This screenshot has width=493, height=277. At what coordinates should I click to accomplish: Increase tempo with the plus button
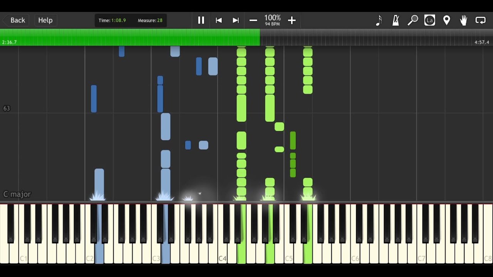click(292, 20)
